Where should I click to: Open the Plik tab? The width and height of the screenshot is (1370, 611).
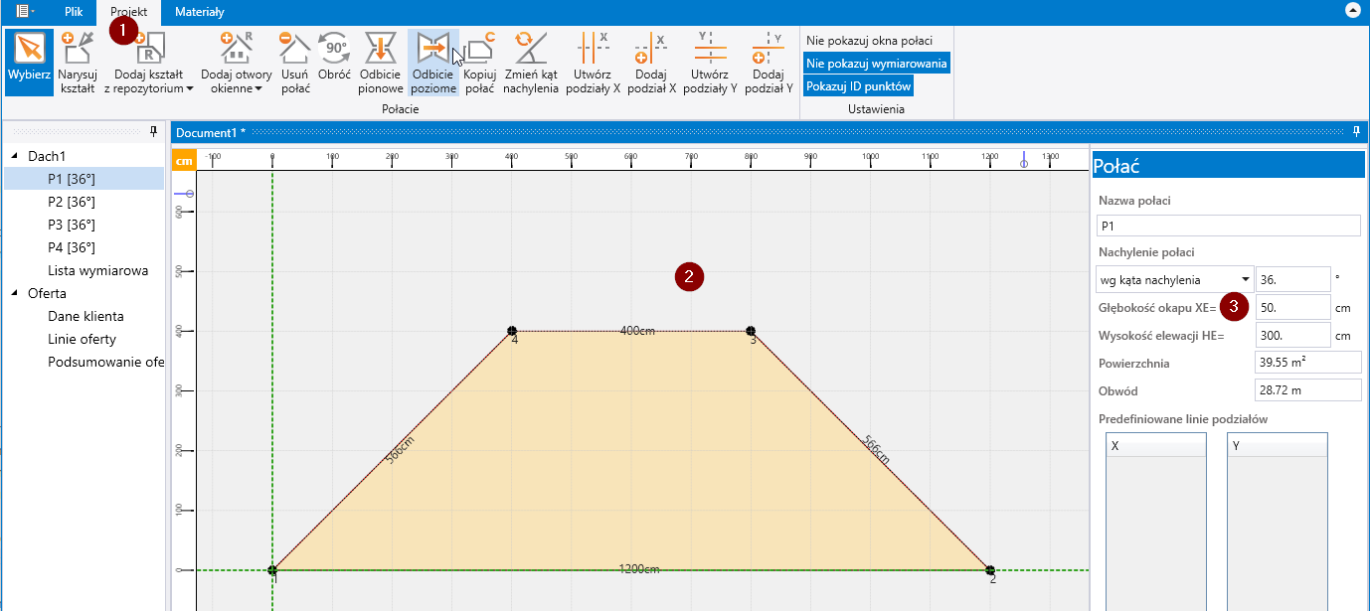(74, 12)
